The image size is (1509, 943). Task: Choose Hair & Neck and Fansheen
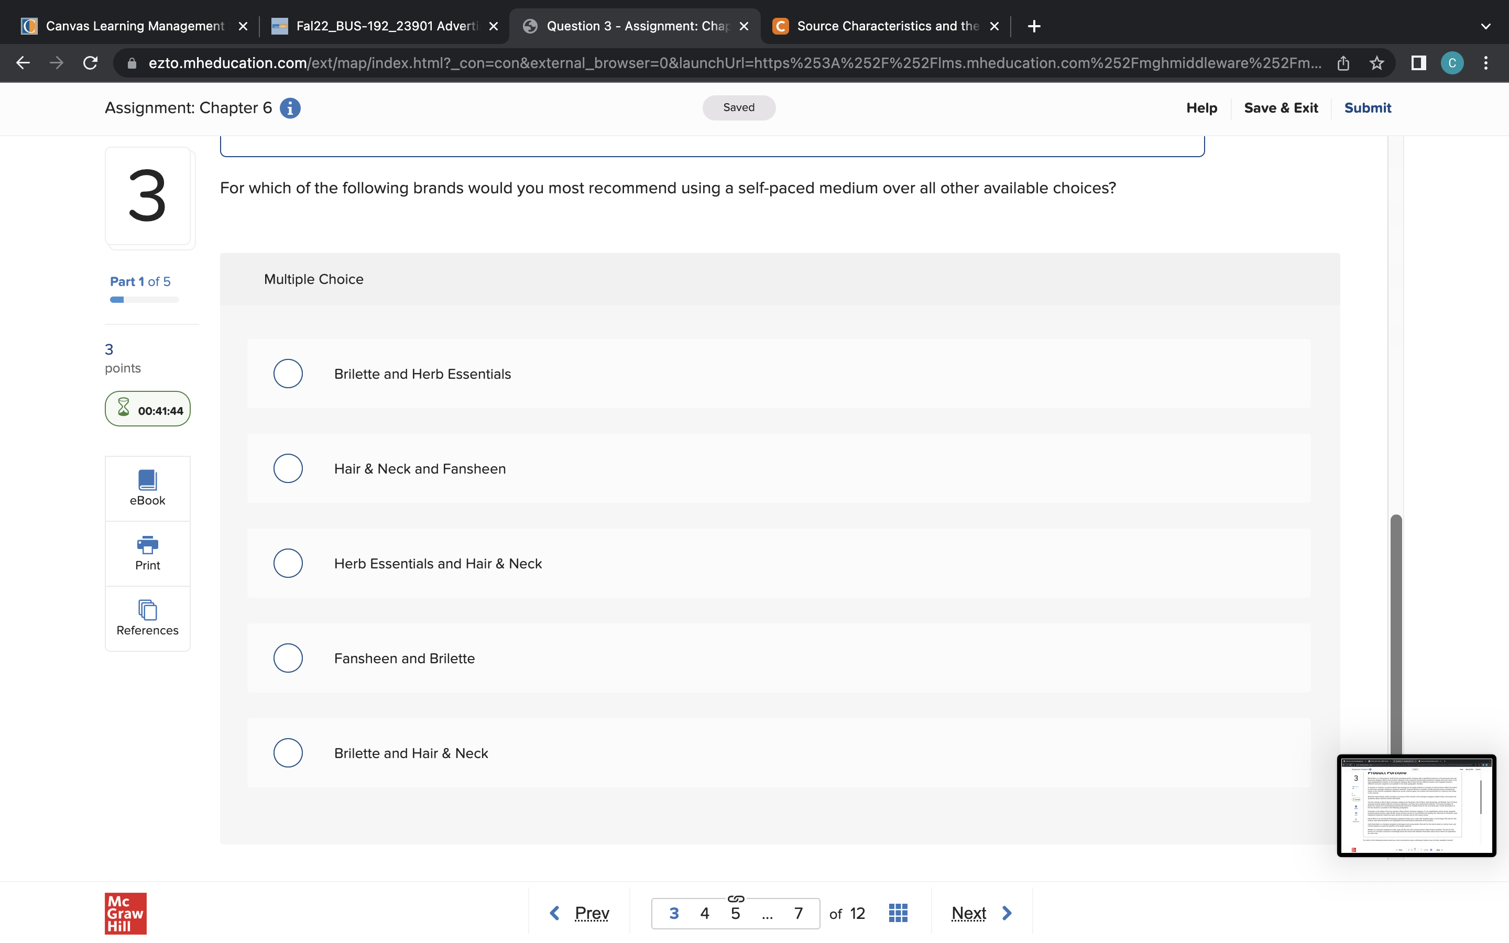288,468
